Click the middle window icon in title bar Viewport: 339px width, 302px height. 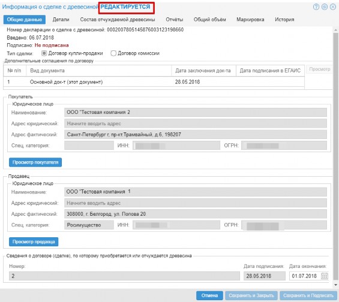click(x=324, y=7)
